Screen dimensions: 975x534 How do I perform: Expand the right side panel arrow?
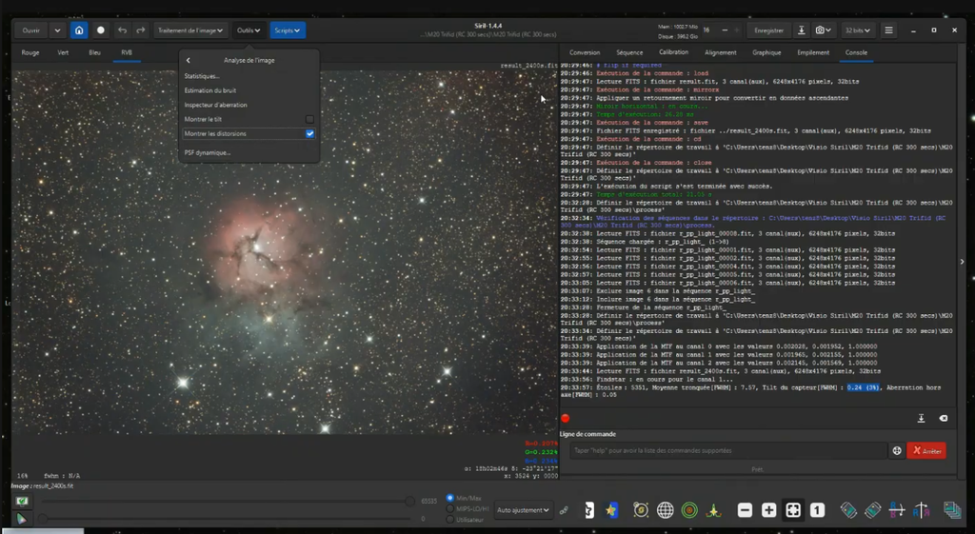[x=962, y=261]
